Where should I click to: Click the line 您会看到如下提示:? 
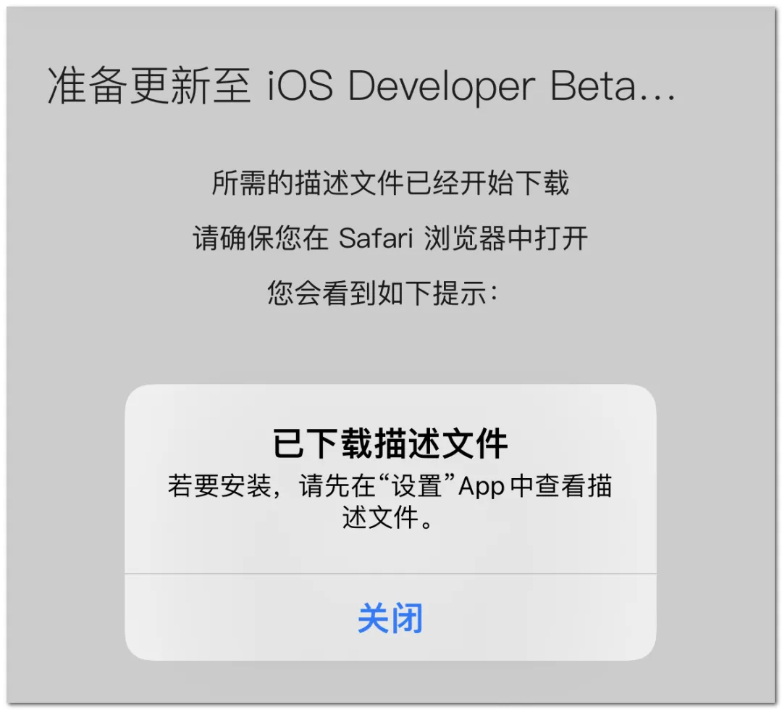click(383, 292)
